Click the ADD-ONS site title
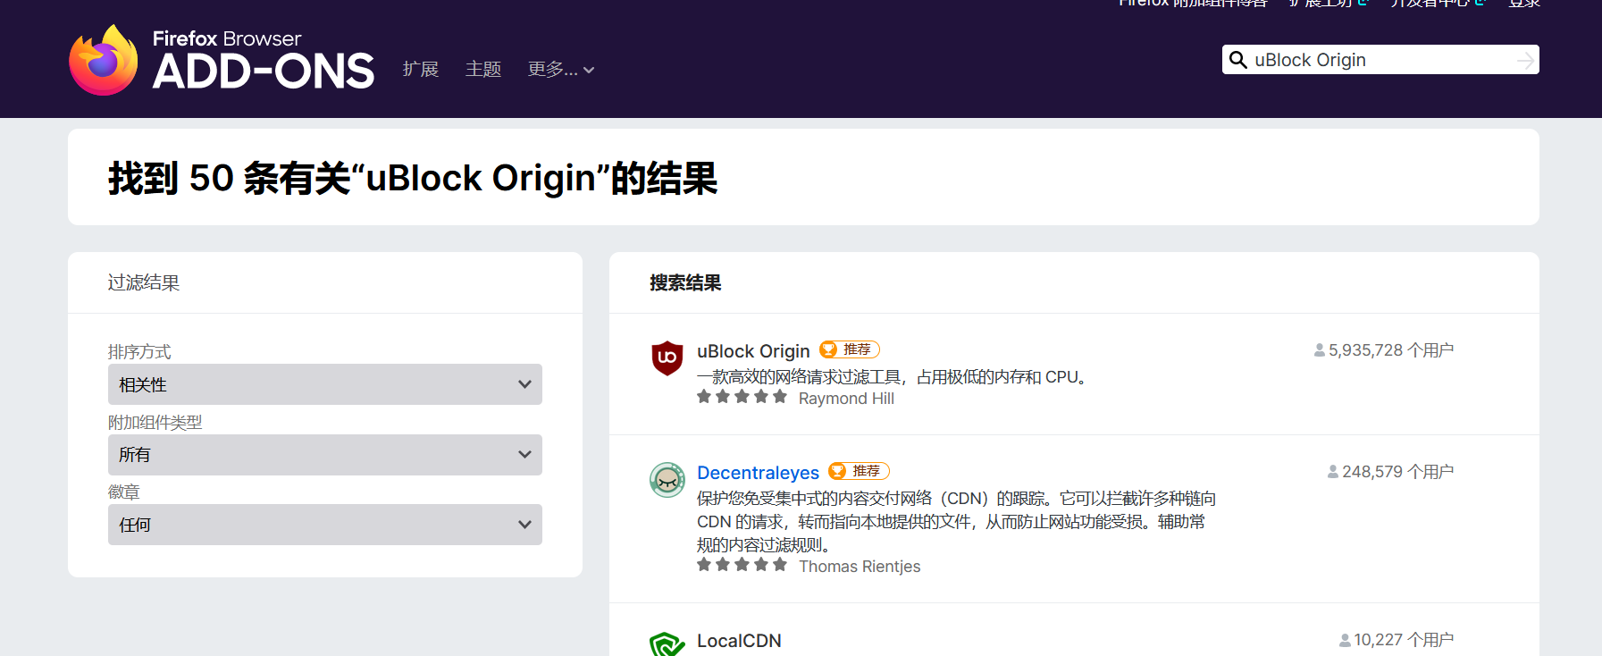Image resolution: width=1602 pixels, height=656 pixels. point(264,71)
